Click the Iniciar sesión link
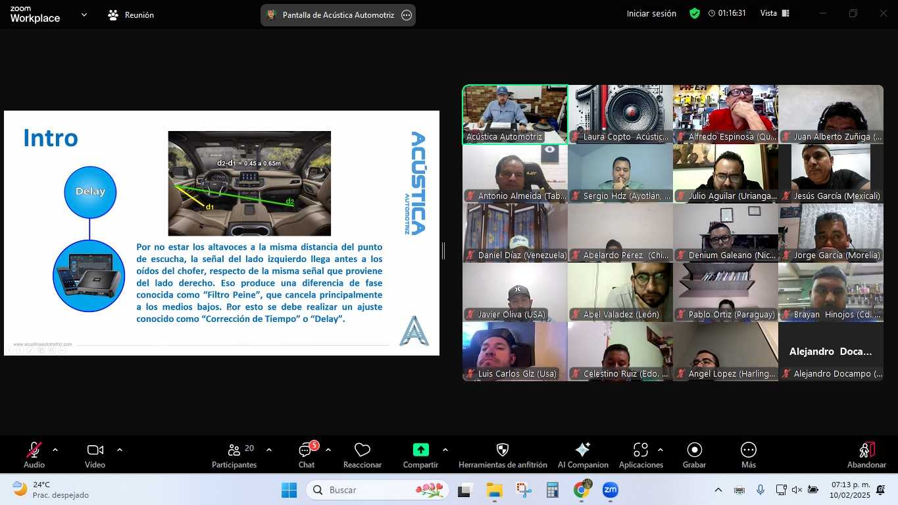The image size is (898, 505). coord(651,13)
